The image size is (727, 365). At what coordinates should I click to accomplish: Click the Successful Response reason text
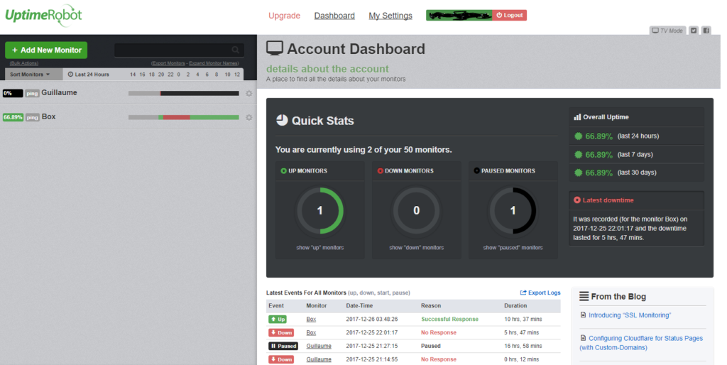click(x=449, y=319)
